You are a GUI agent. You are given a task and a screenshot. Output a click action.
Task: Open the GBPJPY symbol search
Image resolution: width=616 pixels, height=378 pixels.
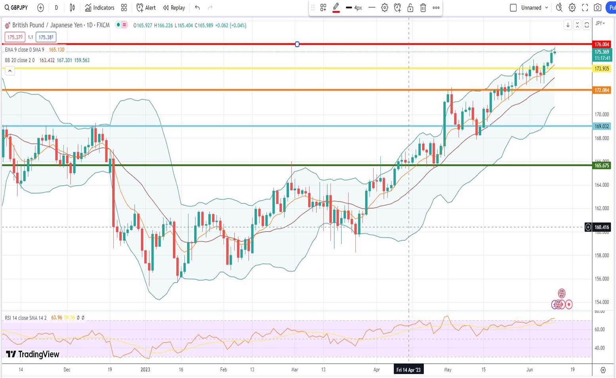(16, 8)
